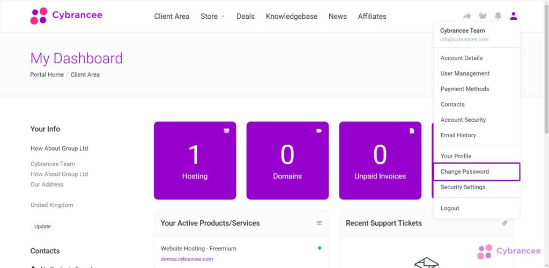Click the Cybrancee Team name in menu
549x268 pixels.
463,31
